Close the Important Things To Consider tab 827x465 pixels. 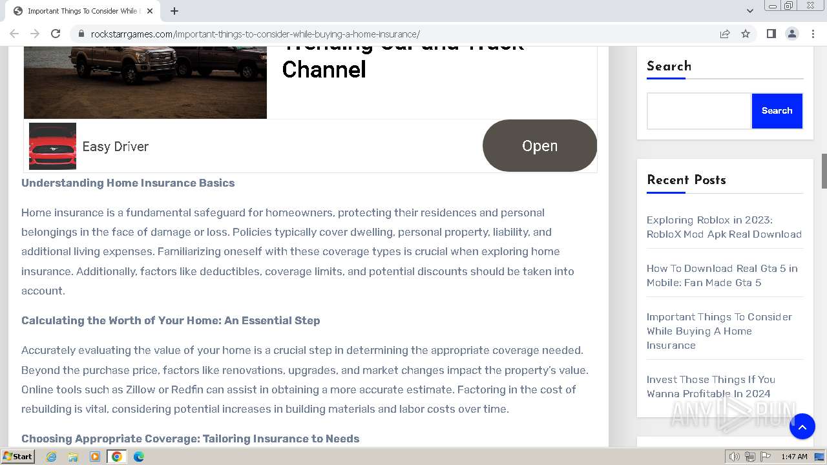[x=150, y=11]
